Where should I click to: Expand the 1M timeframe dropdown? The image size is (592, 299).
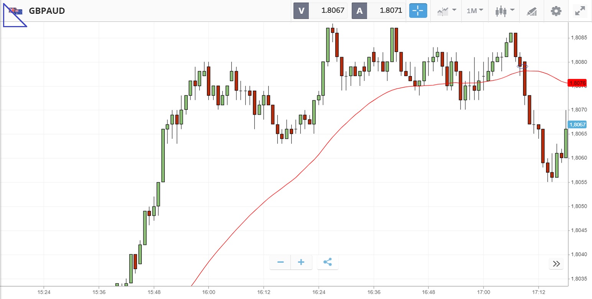point(475,11)
